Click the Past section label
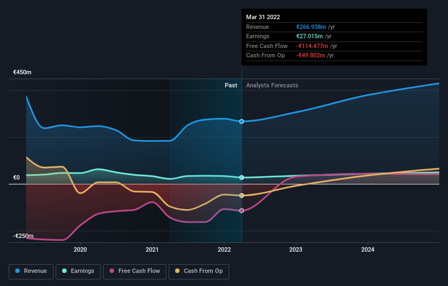 [x=231, y=86]
